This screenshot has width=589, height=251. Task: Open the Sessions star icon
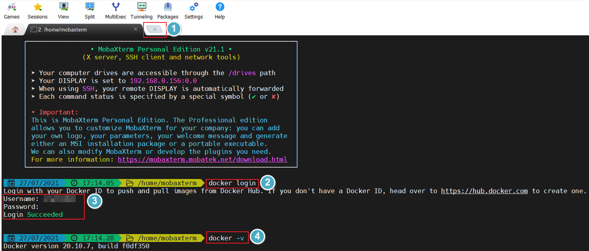[x=37, y=7]
